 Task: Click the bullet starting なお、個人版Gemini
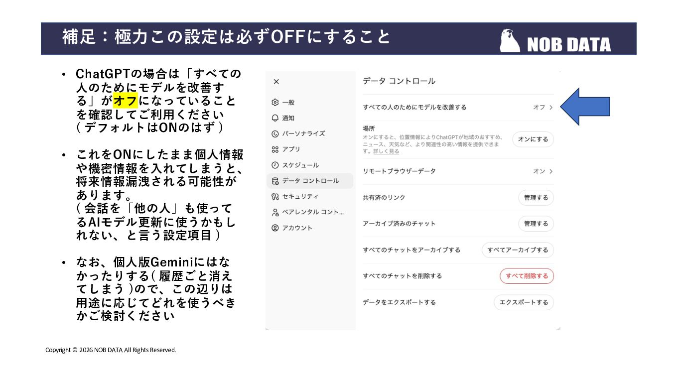point(156,289)
